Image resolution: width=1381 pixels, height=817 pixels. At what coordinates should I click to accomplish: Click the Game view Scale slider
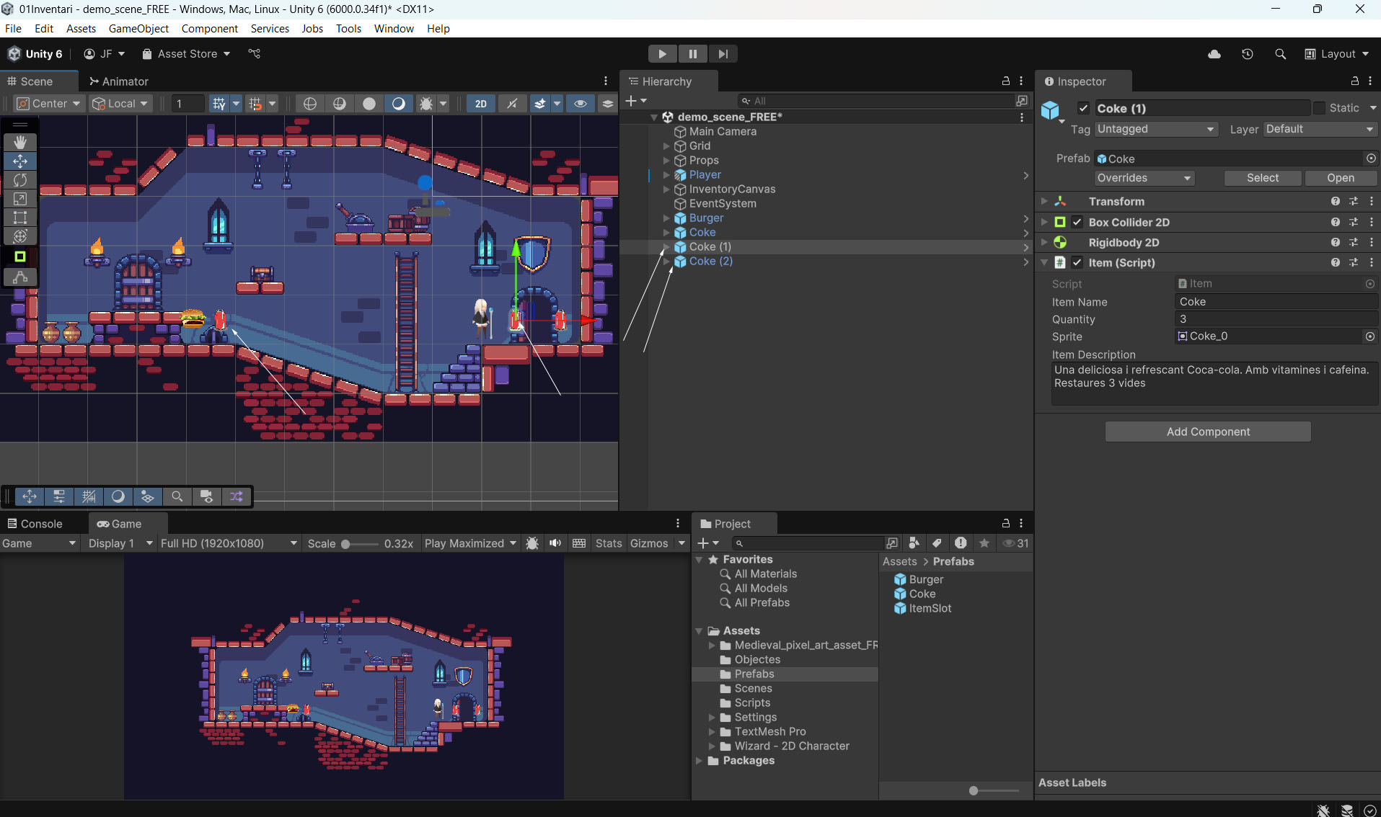click(360, 544)
